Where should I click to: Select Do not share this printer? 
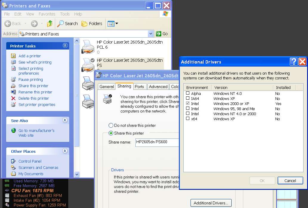pos(111,125)
